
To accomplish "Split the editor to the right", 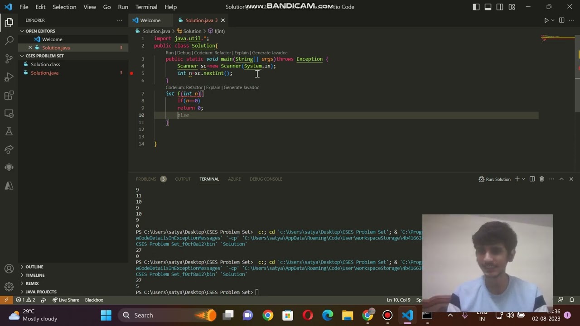I will pyautogui.click(x=561, y=20).
